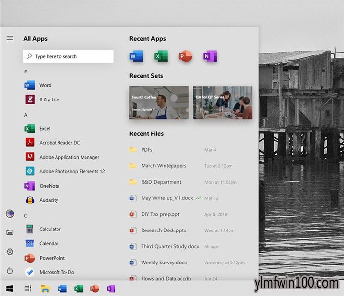Click the Power button in Start sidebar

10,271
